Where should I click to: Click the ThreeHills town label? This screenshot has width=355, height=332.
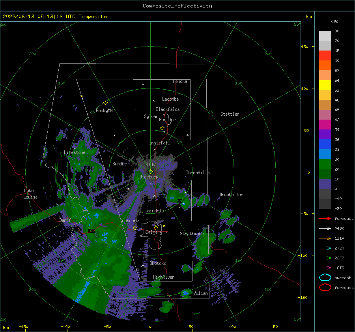[x=198, y=173]
